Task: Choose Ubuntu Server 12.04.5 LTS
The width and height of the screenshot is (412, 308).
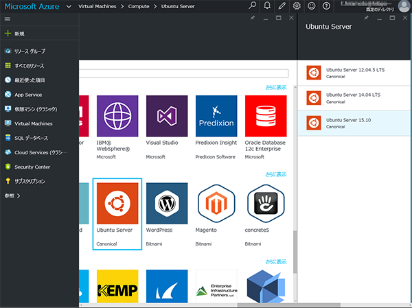Action: pyautogui.click(x=354, y=73)
